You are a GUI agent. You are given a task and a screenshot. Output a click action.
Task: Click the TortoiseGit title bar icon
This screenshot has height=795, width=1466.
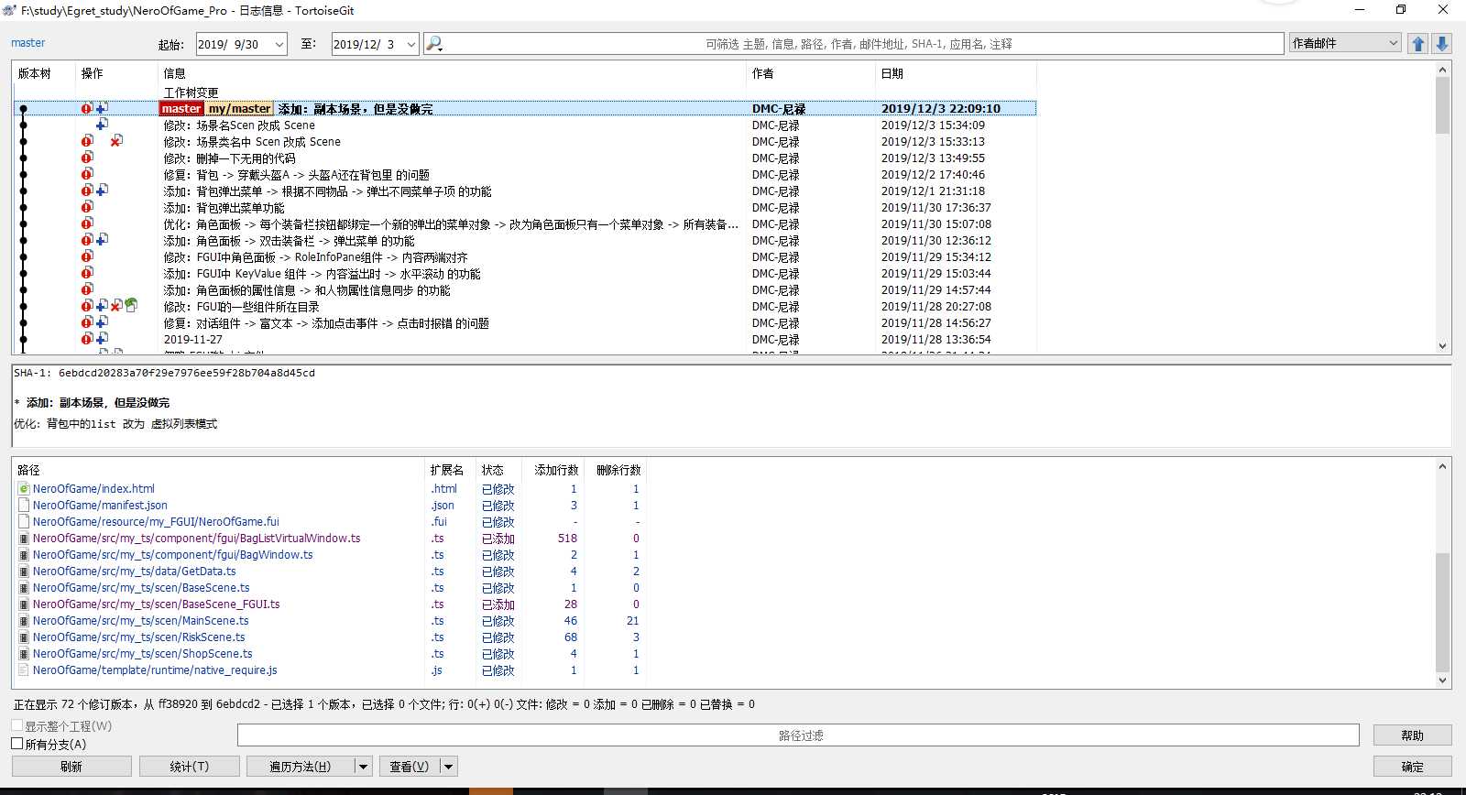click(9, 10)
